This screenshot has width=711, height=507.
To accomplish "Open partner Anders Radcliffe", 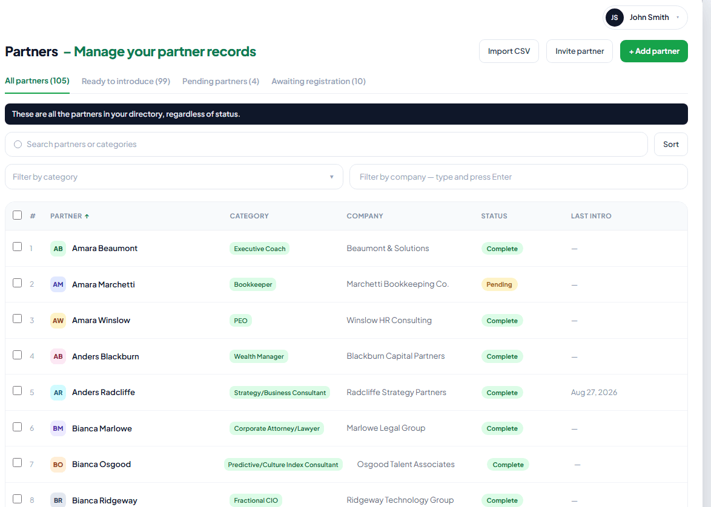I will click(104, 393).
